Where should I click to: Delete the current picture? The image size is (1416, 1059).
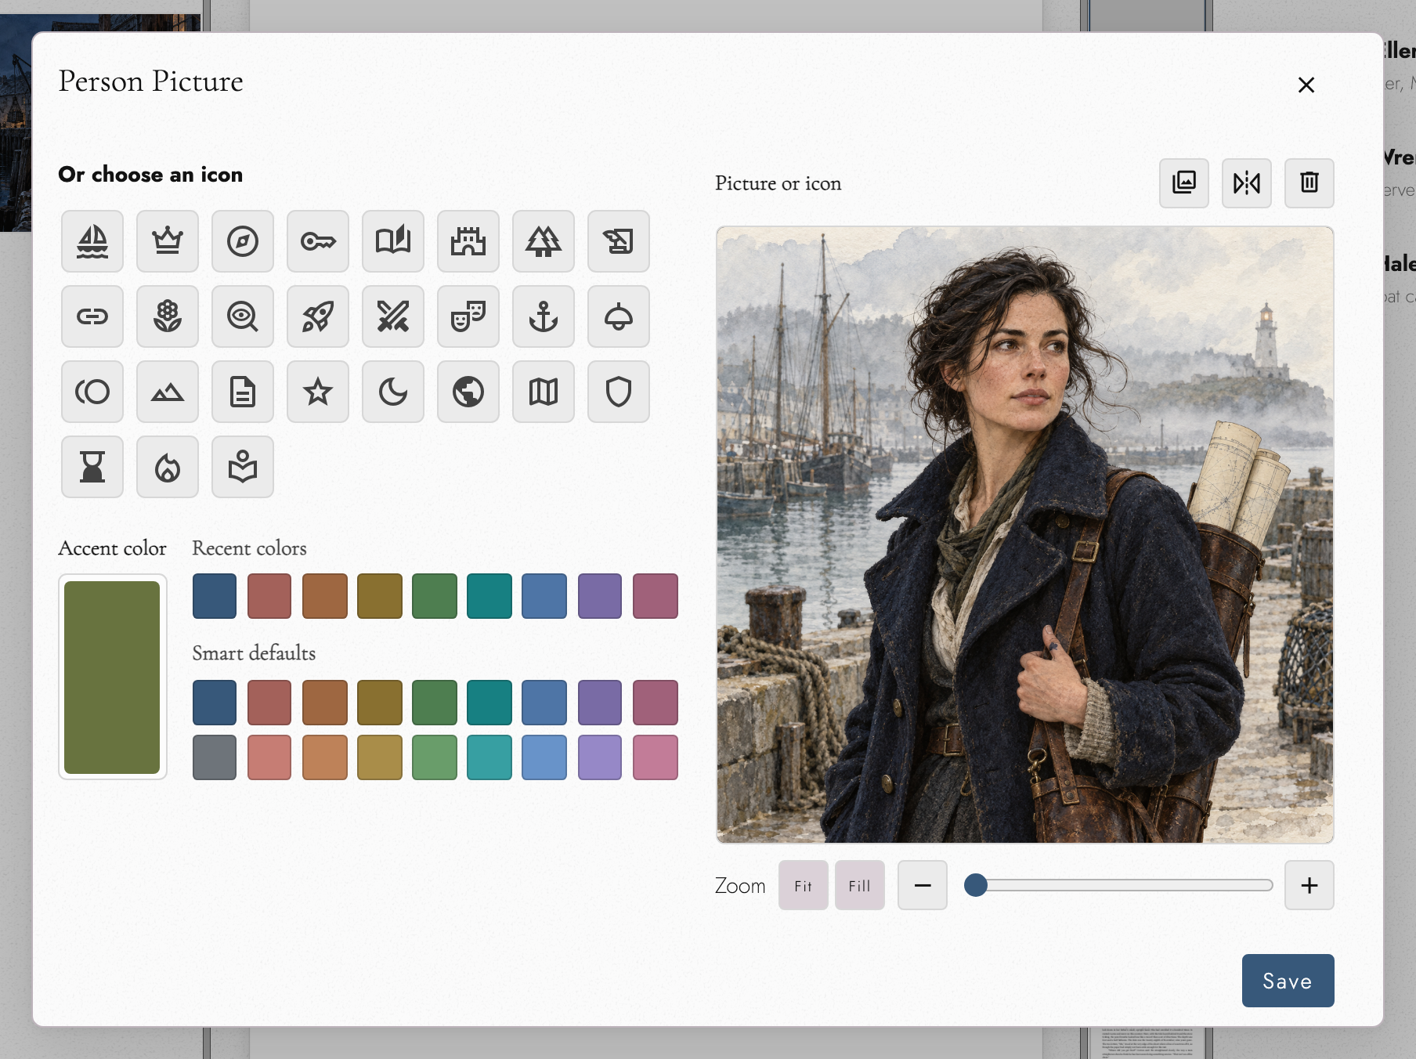coord(1309,183)
